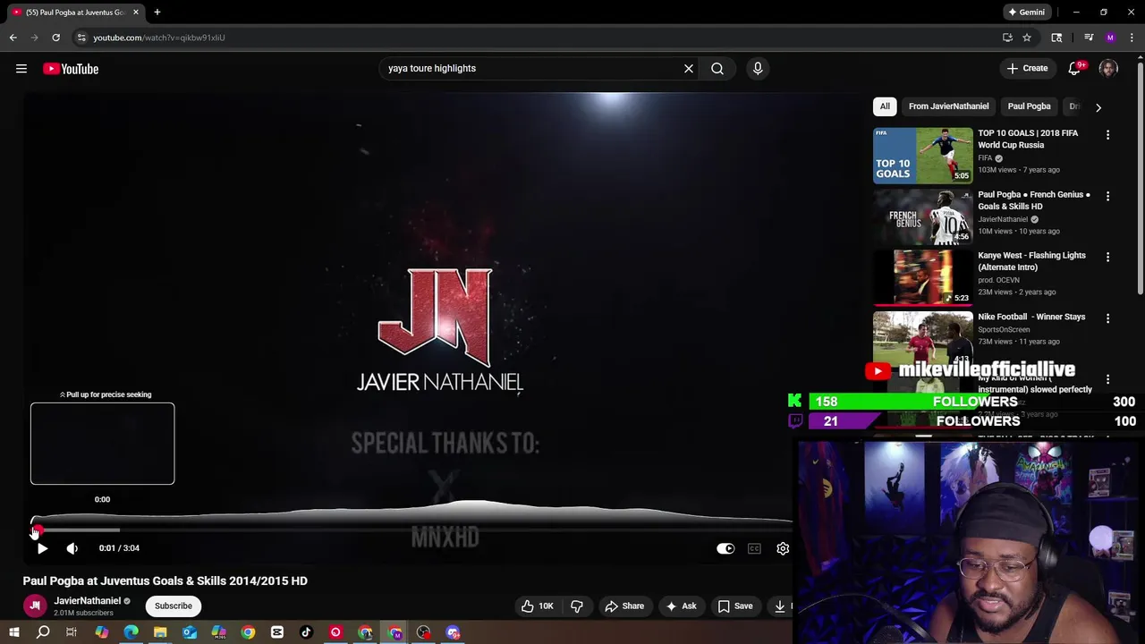Seek along the video progress bar
This screenshot has width=1145, height=644.
[412, 530]
